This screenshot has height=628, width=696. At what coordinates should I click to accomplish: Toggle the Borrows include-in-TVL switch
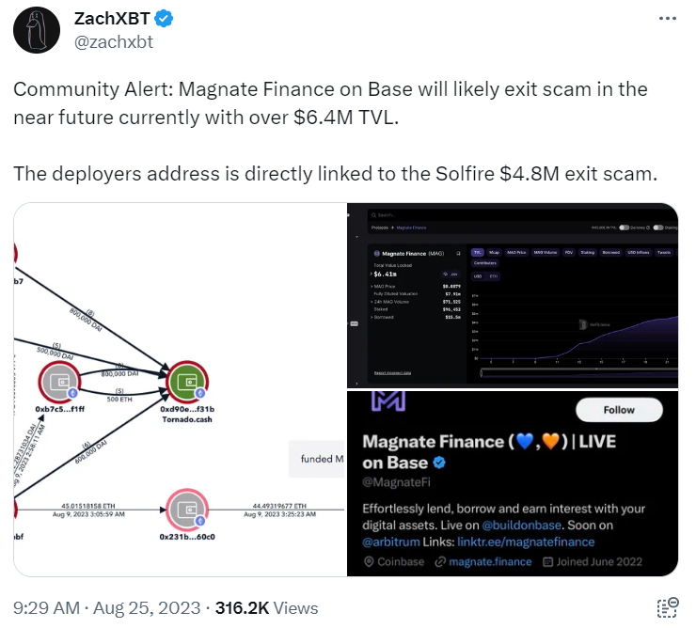pos(625,228)
